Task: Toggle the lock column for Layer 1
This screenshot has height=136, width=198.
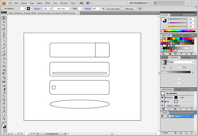Action: [165, 116]
